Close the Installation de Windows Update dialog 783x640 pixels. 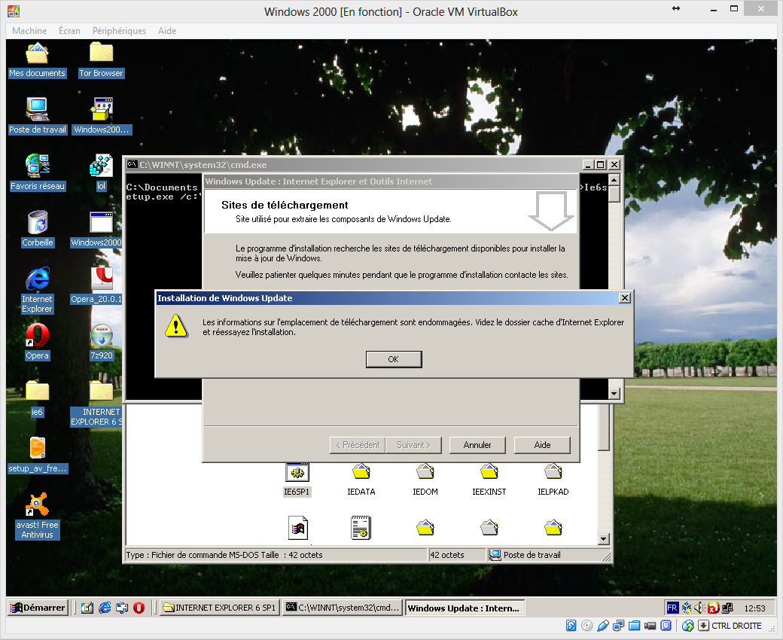click(624, 298)
